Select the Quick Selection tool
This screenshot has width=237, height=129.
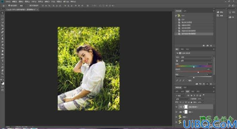[x=2, y=22]
